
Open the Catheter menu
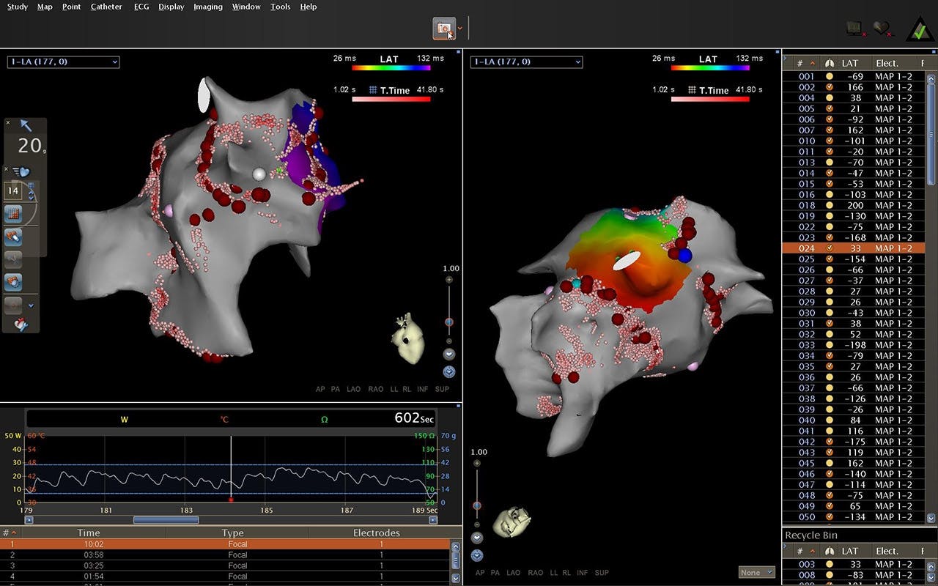click(106, 7)
